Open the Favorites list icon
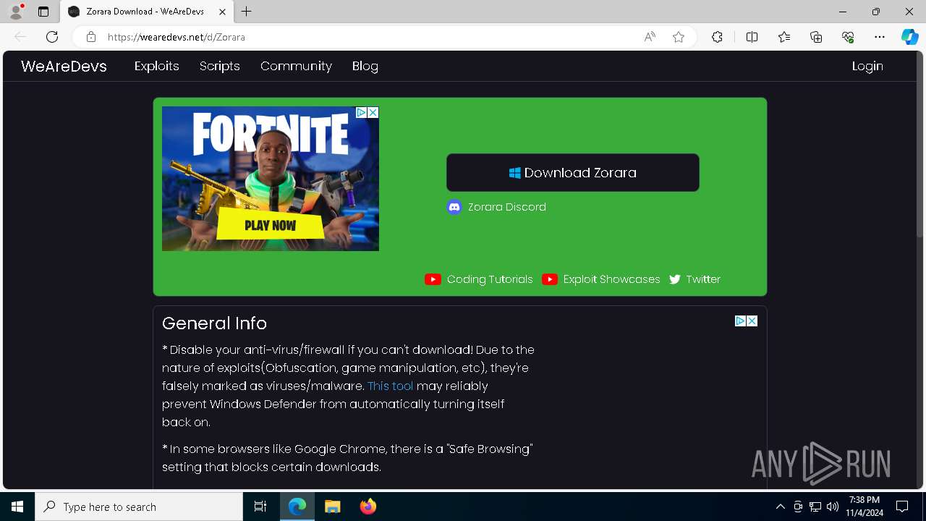Screen dimensions: 926x521 click(784, 37)
